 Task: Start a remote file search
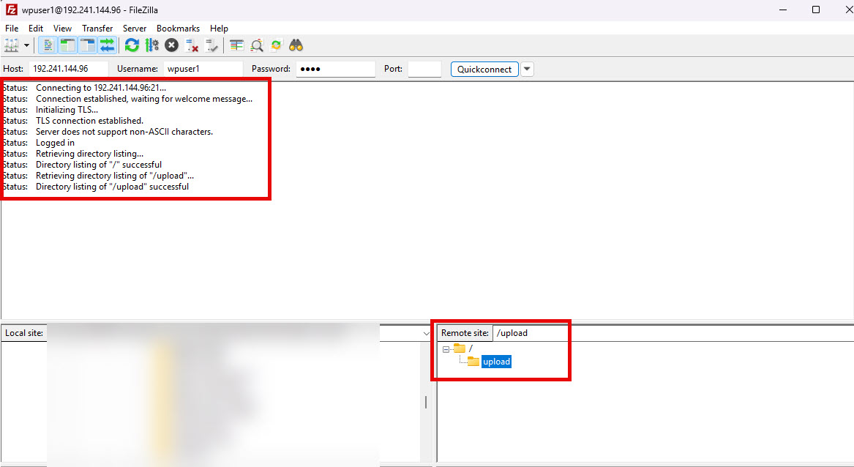[296, 45]
